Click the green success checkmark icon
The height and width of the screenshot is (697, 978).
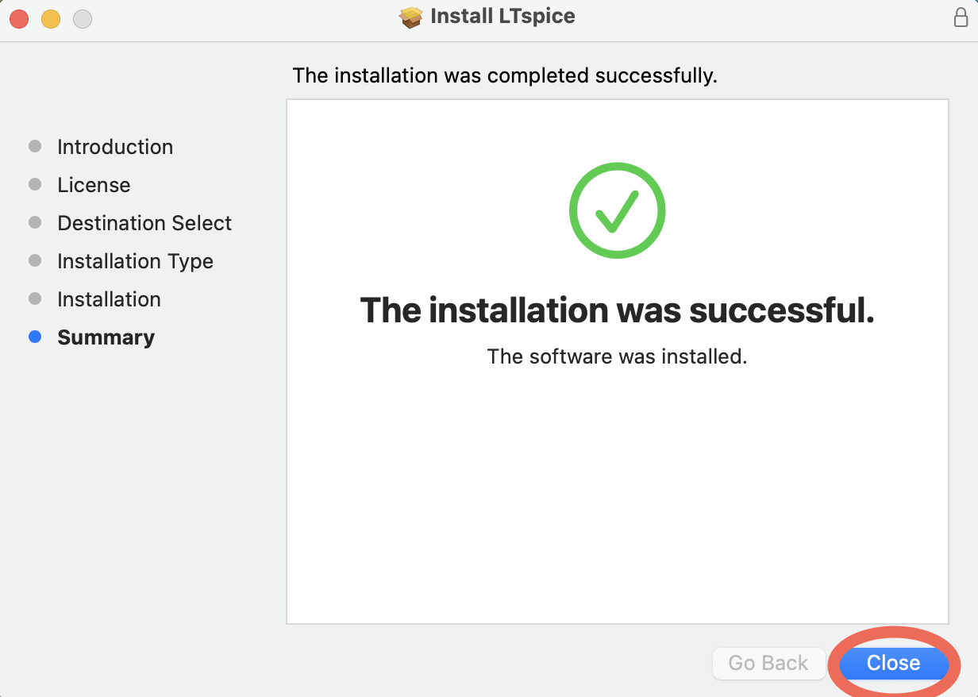(617, 210)
